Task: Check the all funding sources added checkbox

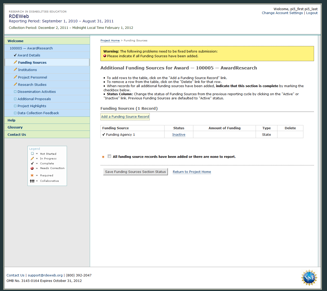Action: pos(110,156)
